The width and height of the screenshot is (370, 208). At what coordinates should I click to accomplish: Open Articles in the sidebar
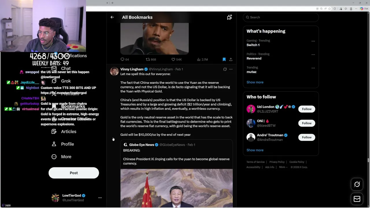[64, 132]
